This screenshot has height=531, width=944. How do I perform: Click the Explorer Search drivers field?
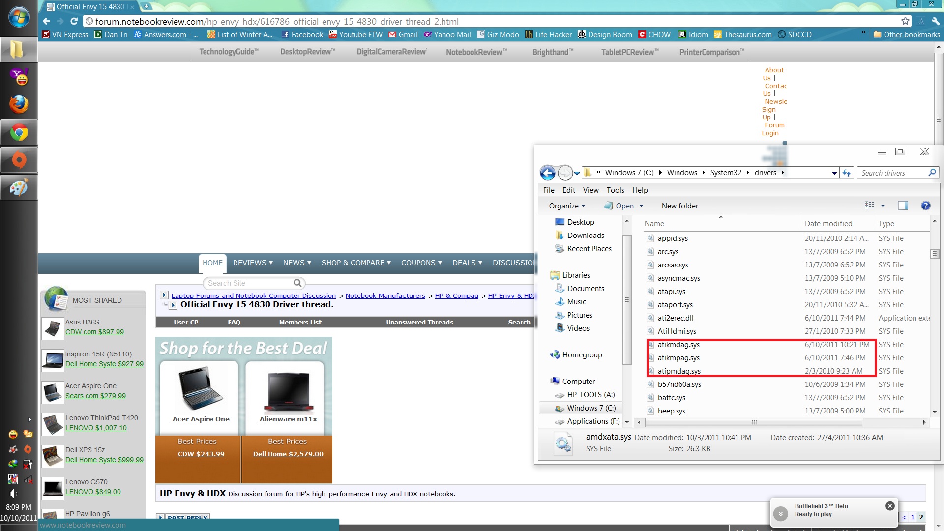click(x=892, y=173)
